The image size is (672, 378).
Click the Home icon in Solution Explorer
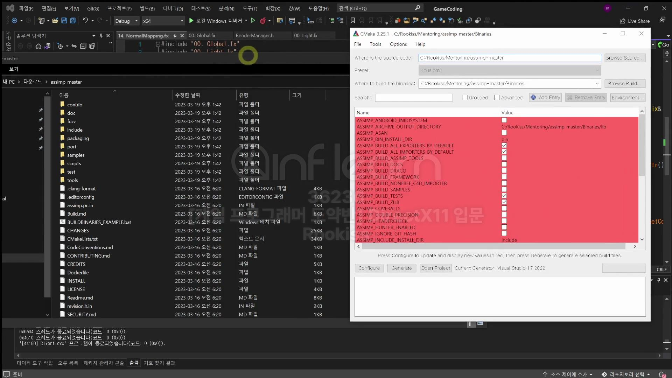pyautogui.click(x=38, y=46)
